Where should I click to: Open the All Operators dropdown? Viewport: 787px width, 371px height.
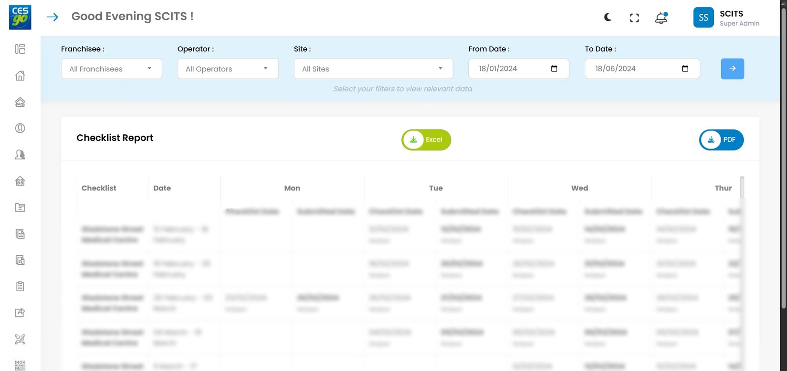tap(228, 69)
